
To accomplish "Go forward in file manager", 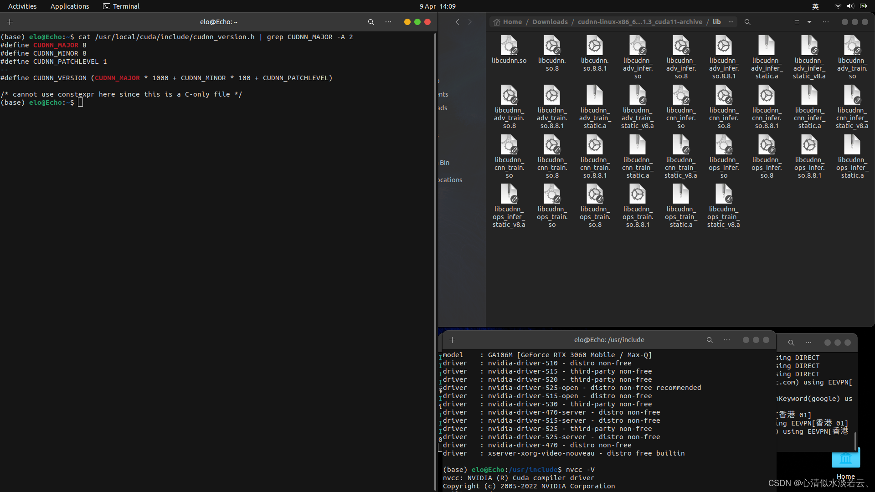I will pos(470,22).
